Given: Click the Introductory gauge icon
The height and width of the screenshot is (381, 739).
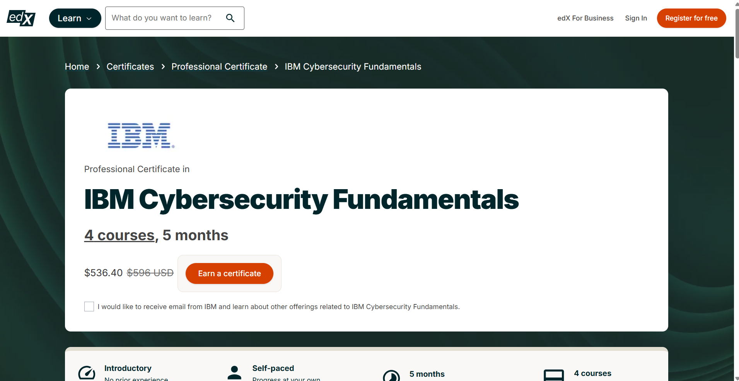Looking at the screenshot, I should (87, 373).
